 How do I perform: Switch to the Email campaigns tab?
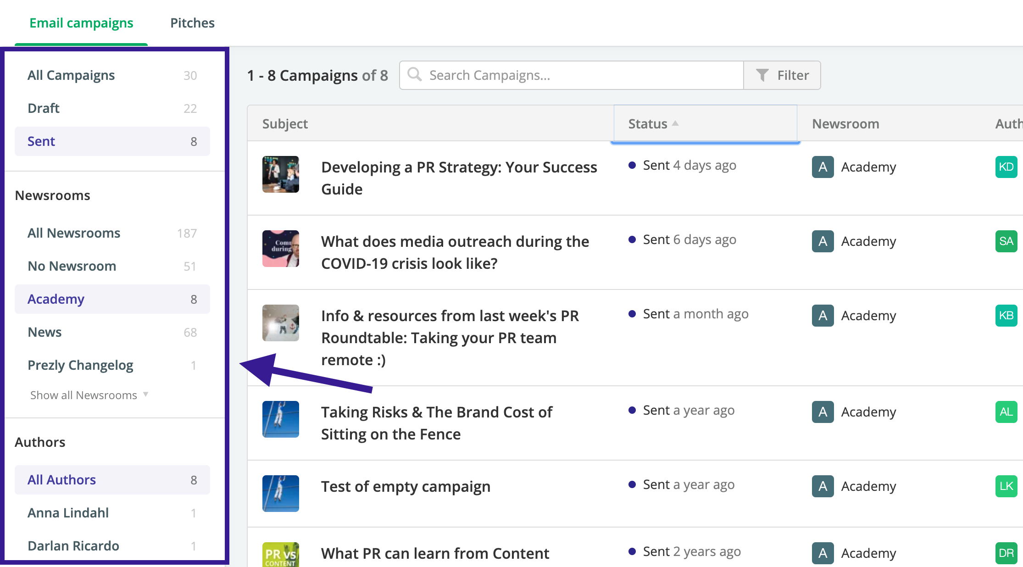coord(81,23)
